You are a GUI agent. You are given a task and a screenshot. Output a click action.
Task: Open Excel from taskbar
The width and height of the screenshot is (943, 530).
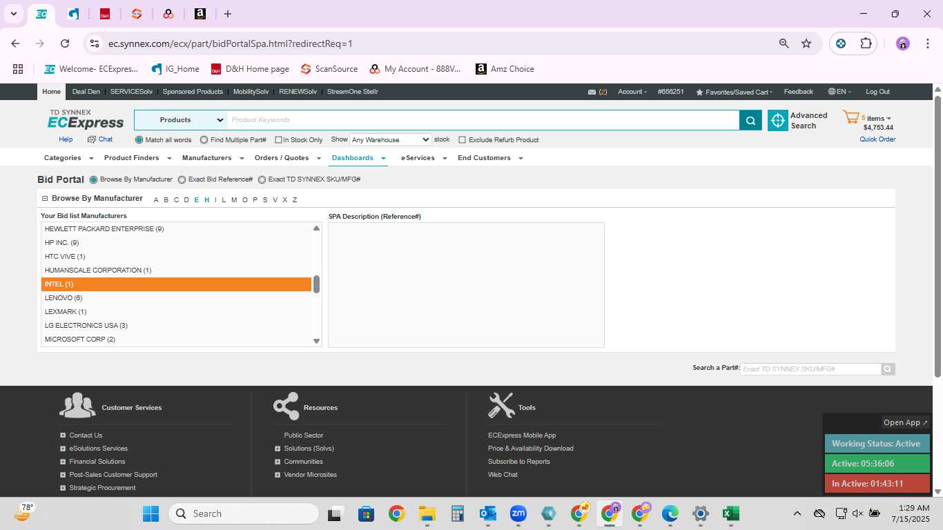pyautogui.click(x=731, y=513)
